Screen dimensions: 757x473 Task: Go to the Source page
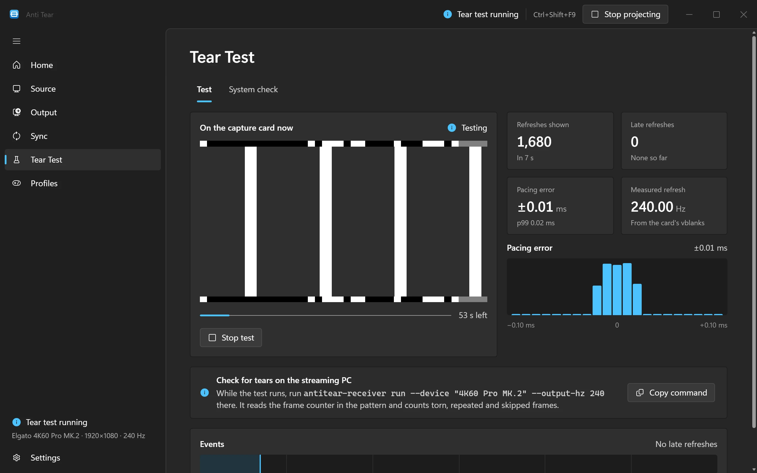point(83,89)
